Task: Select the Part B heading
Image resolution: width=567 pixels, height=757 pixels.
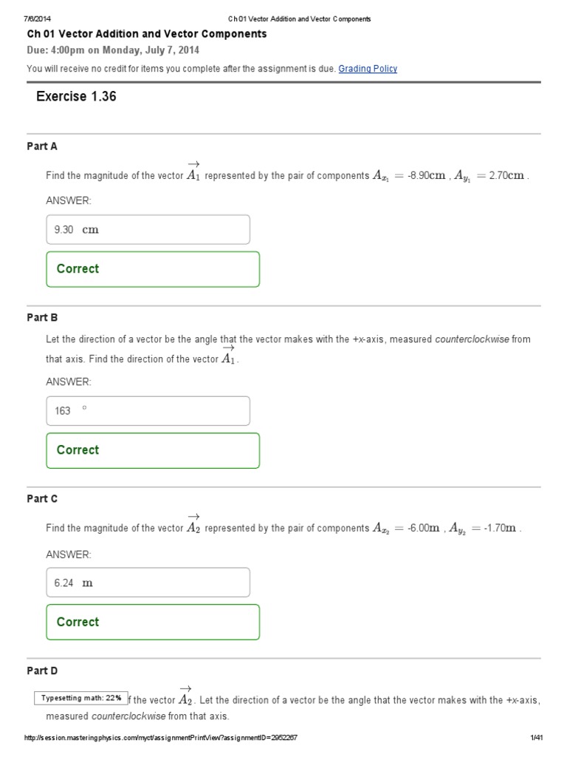Action: click(x=42, y=318)
